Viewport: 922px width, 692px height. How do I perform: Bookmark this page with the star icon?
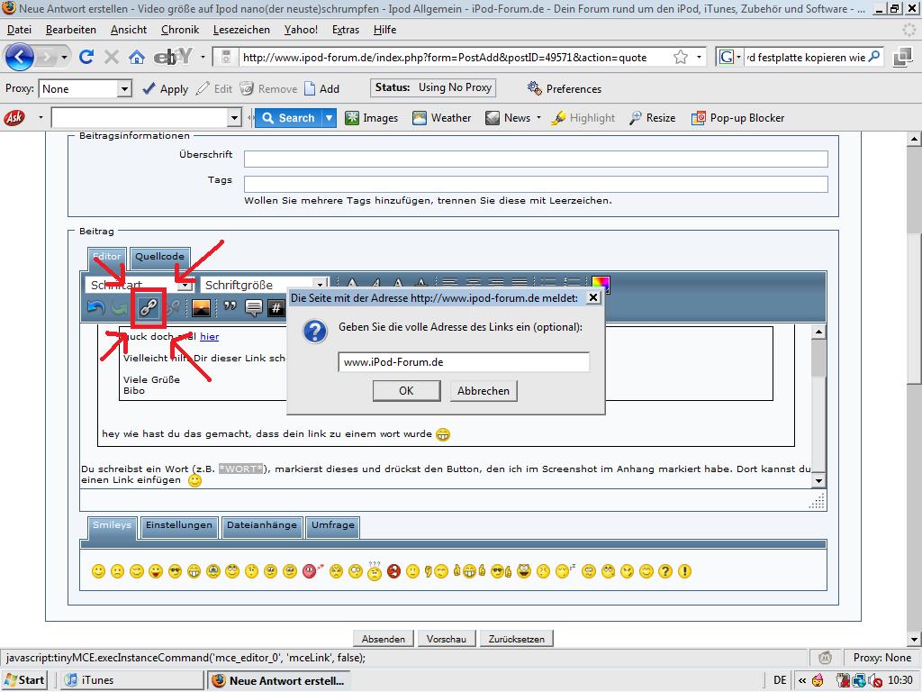(681, 57)
